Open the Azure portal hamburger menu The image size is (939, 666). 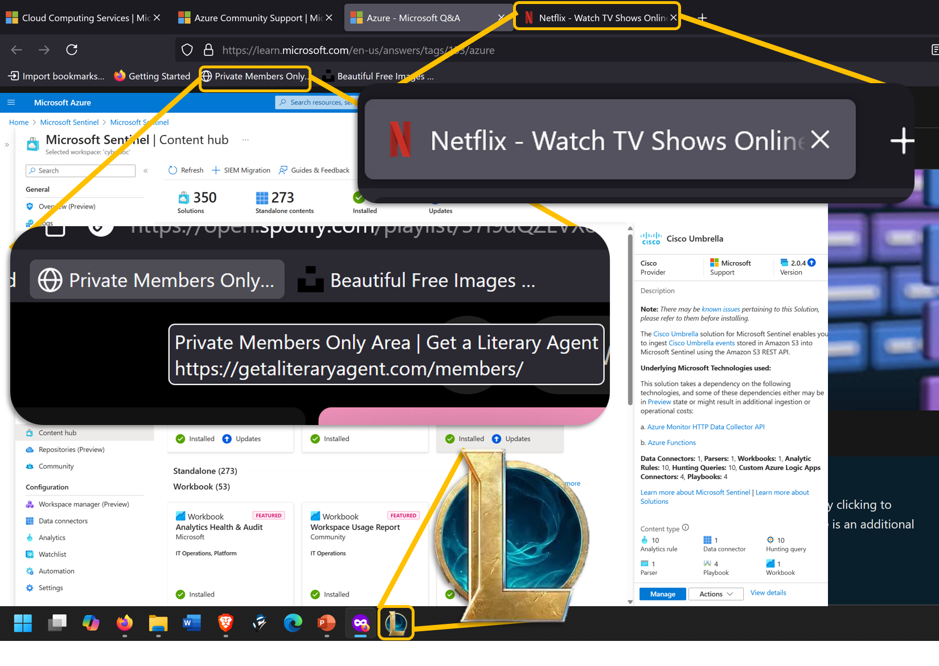click(11, 103)
